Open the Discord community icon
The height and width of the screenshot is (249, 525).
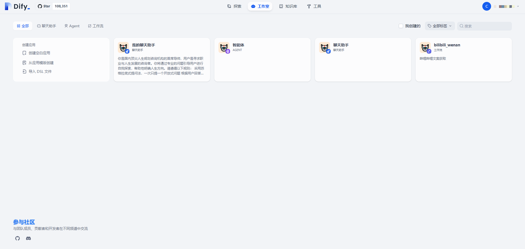point(28,238)
